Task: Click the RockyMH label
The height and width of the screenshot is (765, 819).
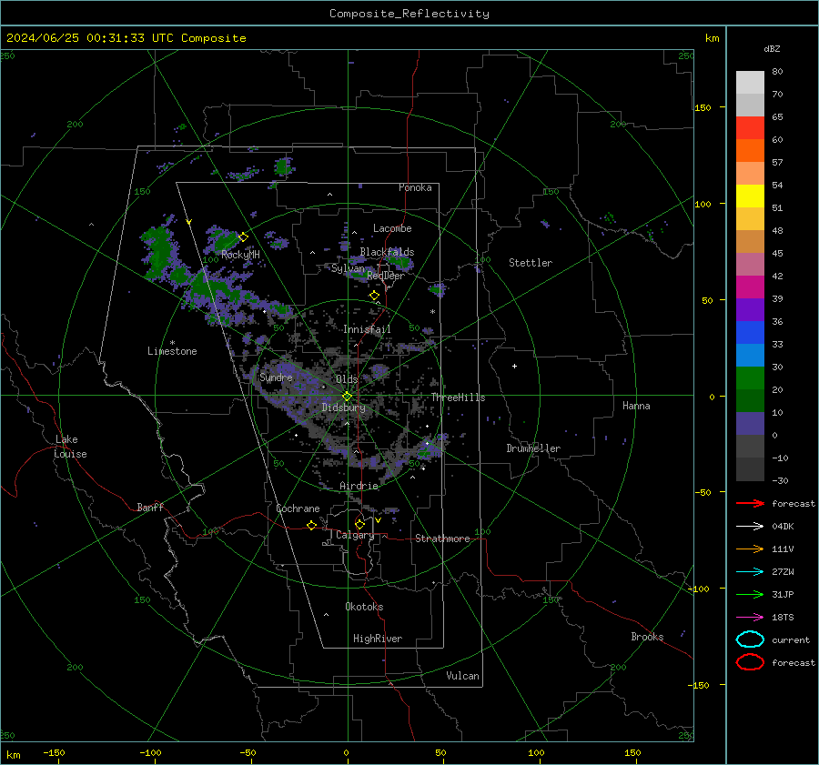Action: [x=240, y=255]
